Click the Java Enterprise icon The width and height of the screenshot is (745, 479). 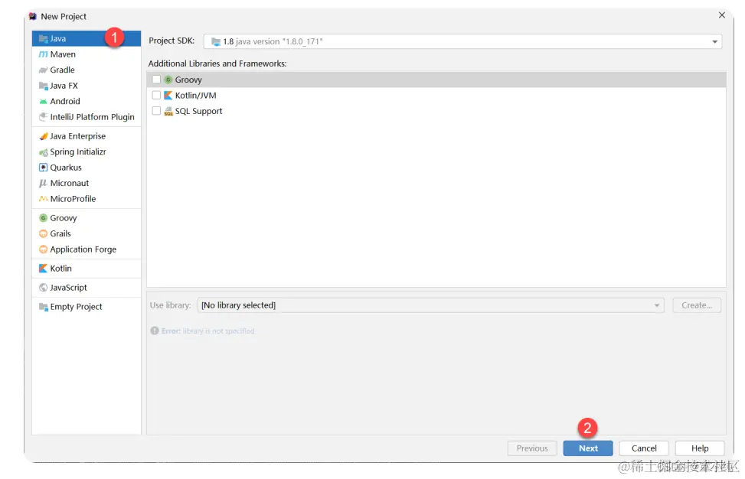(x=43, y=136)
